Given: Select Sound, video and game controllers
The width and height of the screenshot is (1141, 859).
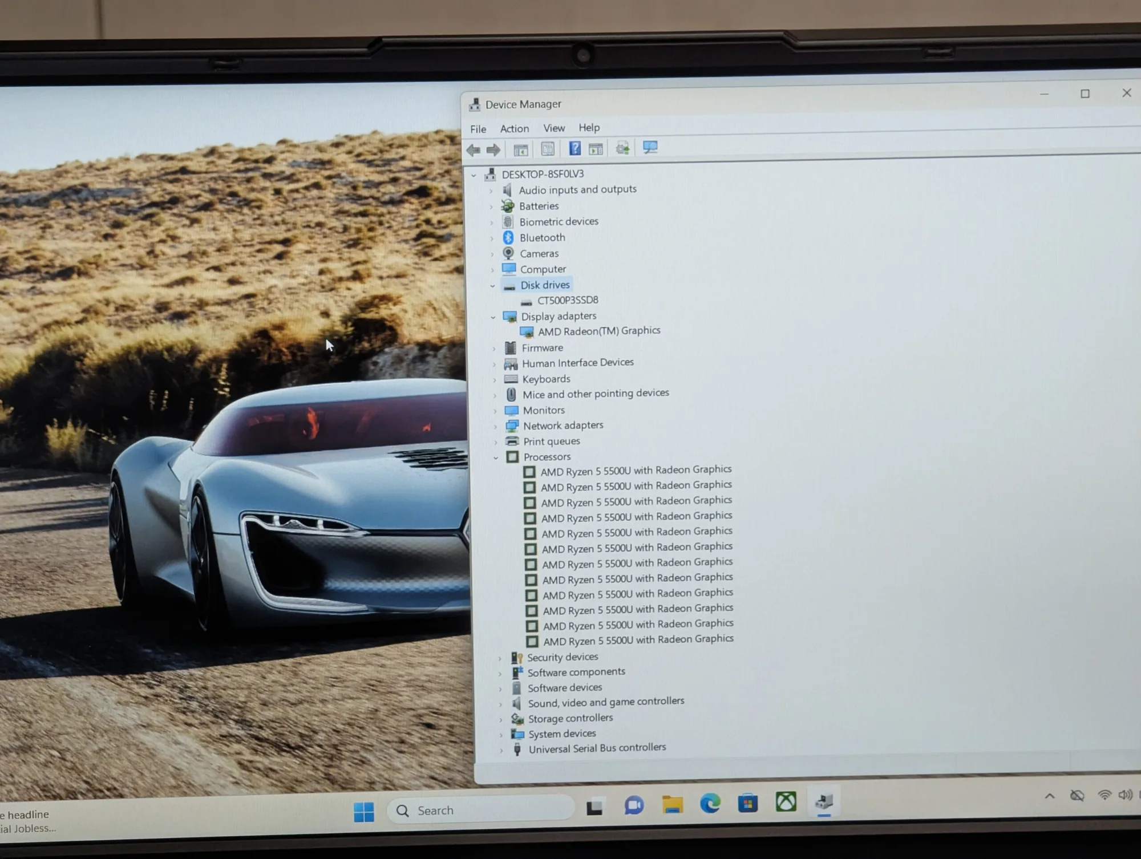Looking at the screenshot, I should coord(606,702).
